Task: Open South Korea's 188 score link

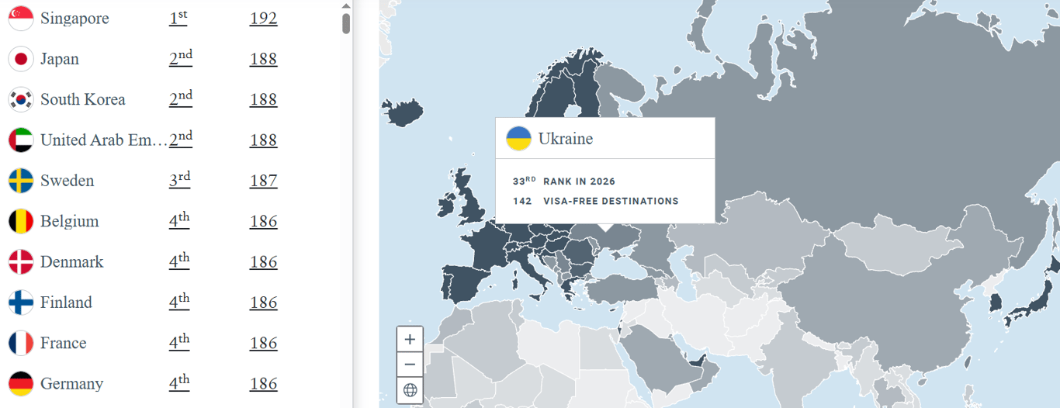Action: point(264,99)
